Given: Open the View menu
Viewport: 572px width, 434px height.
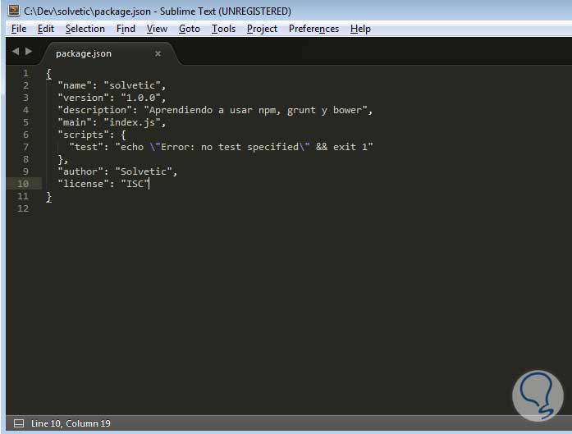Looking at the screenshot, I should 157,29.
